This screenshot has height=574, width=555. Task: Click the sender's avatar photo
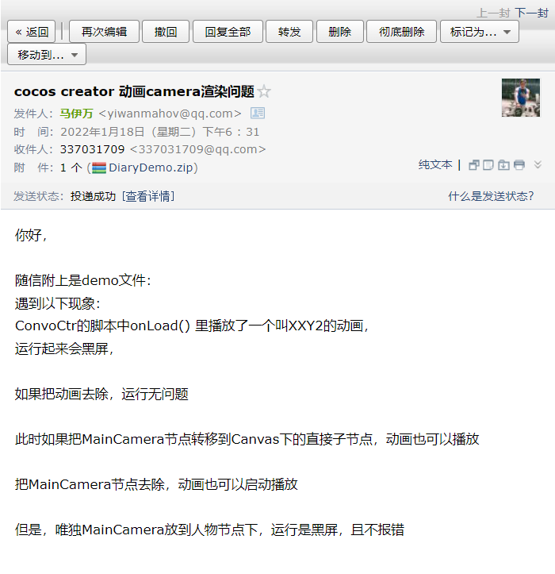click(x=521, y=98)
